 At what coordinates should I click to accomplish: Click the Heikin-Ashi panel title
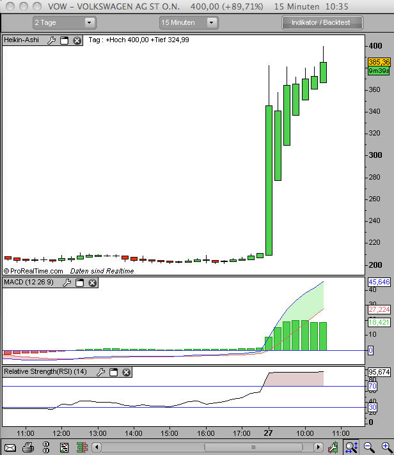pos(21,40)
